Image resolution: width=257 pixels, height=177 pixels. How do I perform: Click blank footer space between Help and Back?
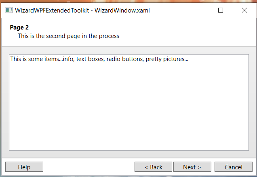(89, 167)
